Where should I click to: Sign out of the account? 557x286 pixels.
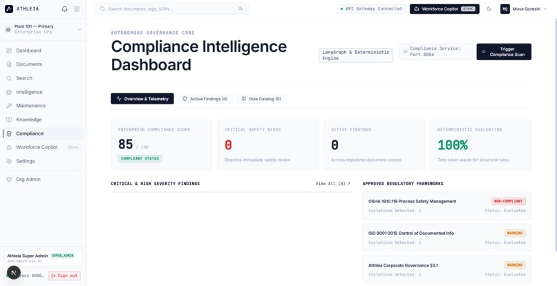(64, 276)
